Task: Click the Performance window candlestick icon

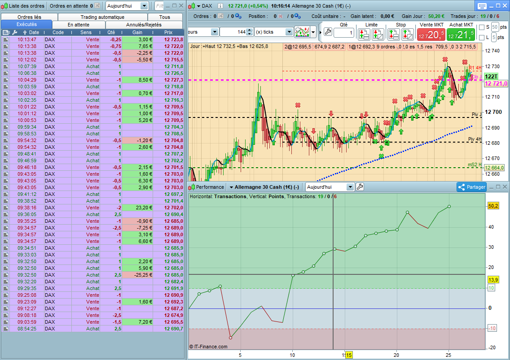Action: tap(192, 187)
